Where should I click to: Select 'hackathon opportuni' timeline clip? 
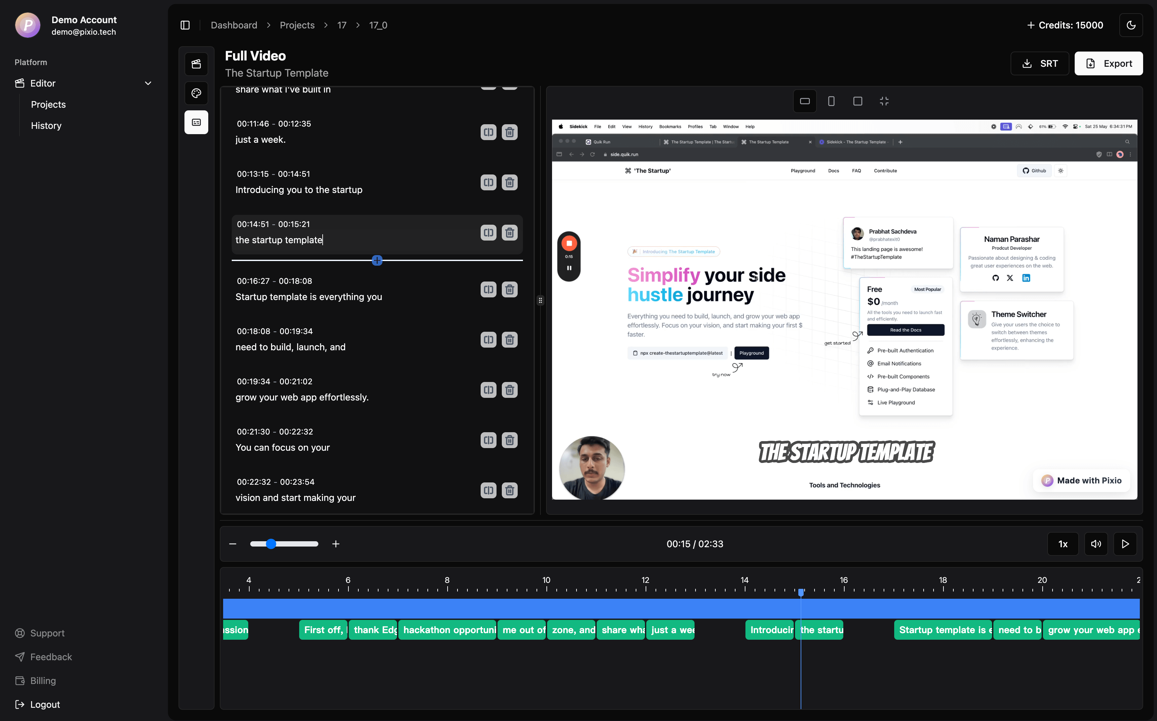click(x=447, y=630)
